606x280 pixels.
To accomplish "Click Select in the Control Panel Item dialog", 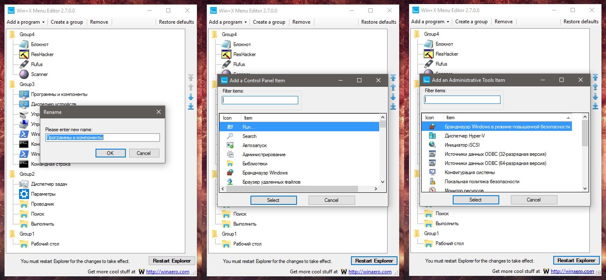I will [x=273, y=200].
